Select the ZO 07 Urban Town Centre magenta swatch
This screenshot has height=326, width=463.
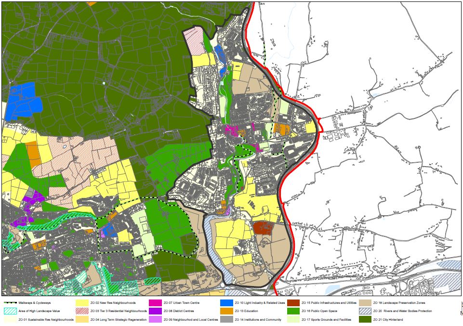tap(155, 303)
